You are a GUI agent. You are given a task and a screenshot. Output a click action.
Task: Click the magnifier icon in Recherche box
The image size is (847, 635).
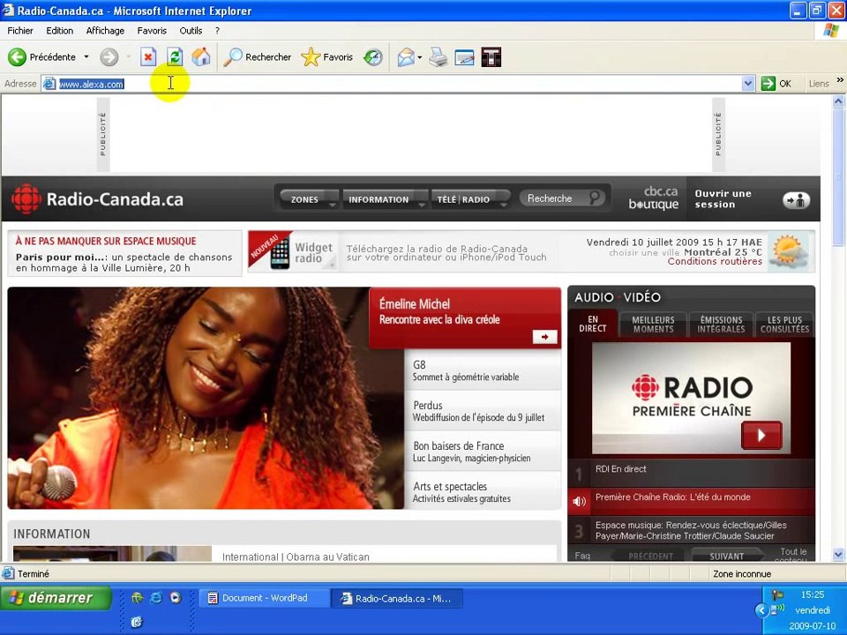(x=595, y=198)
